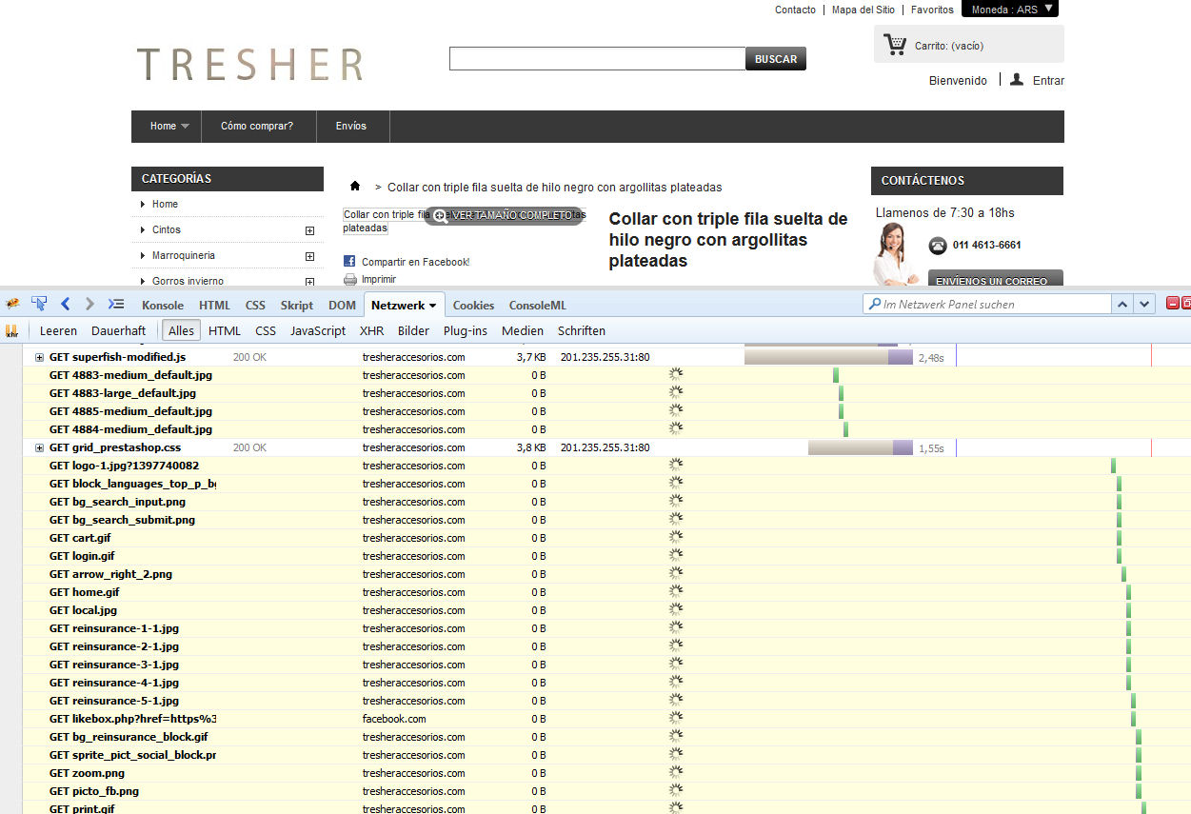Open the Netzwerk tab options arrow

pos(433,306)
